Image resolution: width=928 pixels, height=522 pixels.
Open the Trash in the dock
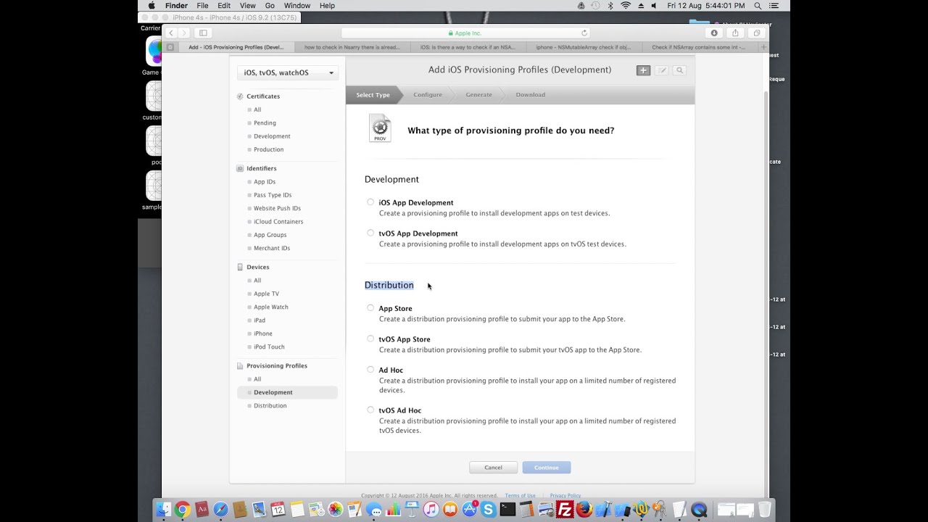[764, 510]
